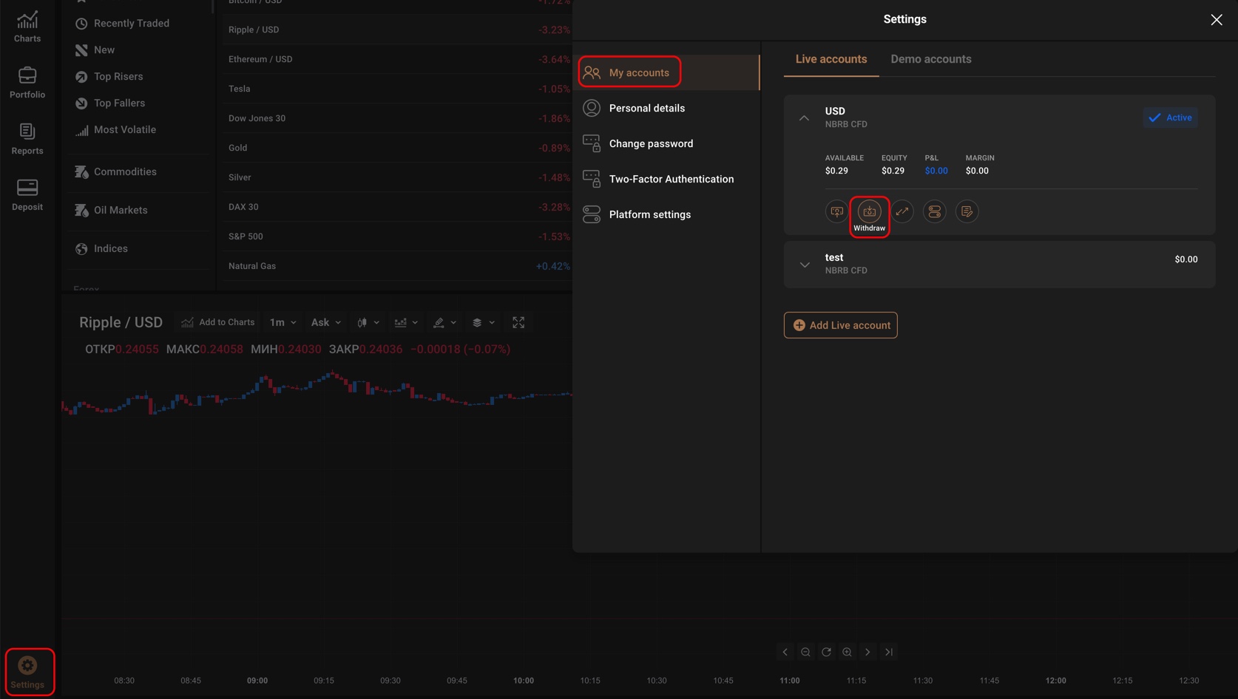Set USD account as Active
The width and height of the screenshot is (1238, 699).
tap(1170, 117)
